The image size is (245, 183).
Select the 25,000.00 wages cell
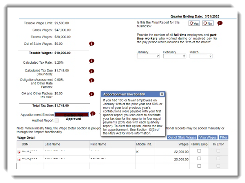tap(172, 159)
